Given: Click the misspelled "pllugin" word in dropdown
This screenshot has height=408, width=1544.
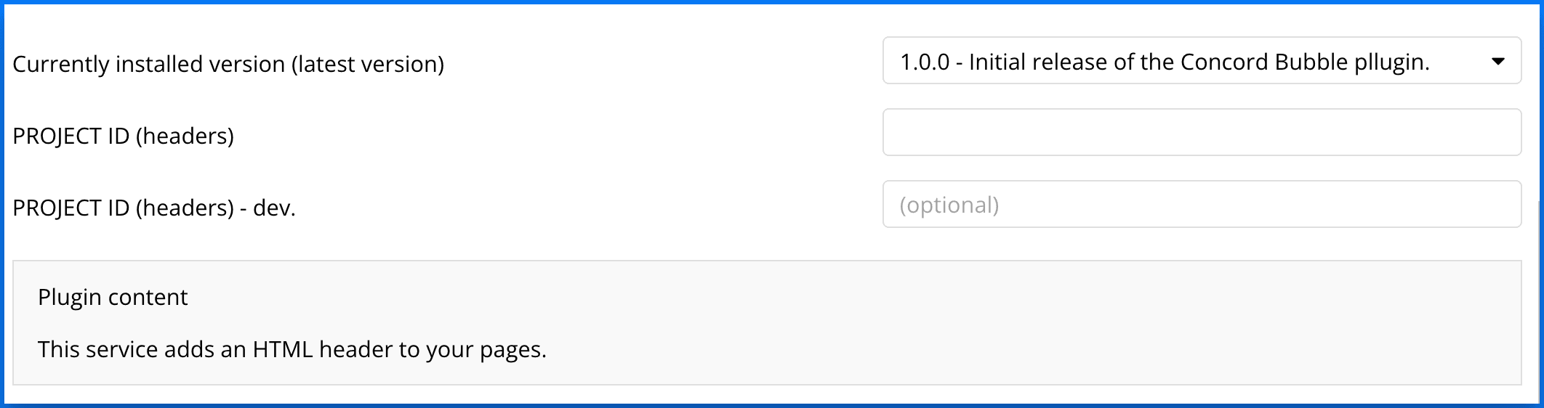Looking at the screenshot, I should coord(1391,62).
